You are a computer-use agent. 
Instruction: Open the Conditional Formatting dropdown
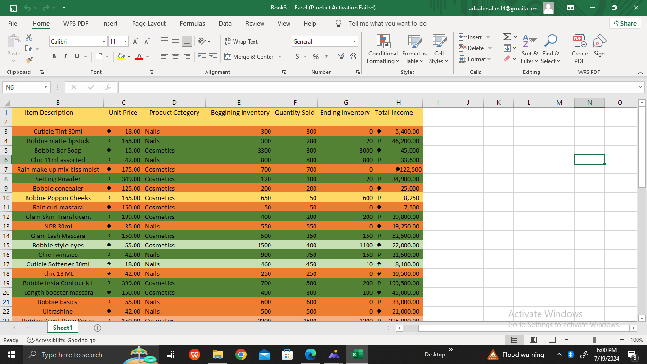[x=383, y=49]
